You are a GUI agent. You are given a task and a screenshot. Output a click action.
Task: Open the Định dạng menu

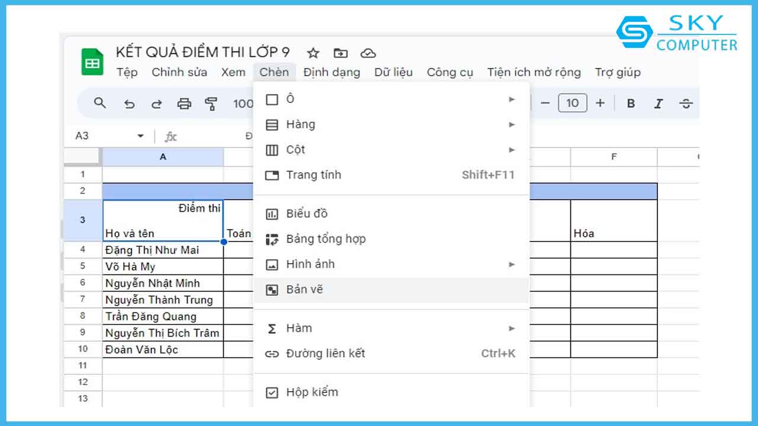pyautogui.click(x=332, y=72)
